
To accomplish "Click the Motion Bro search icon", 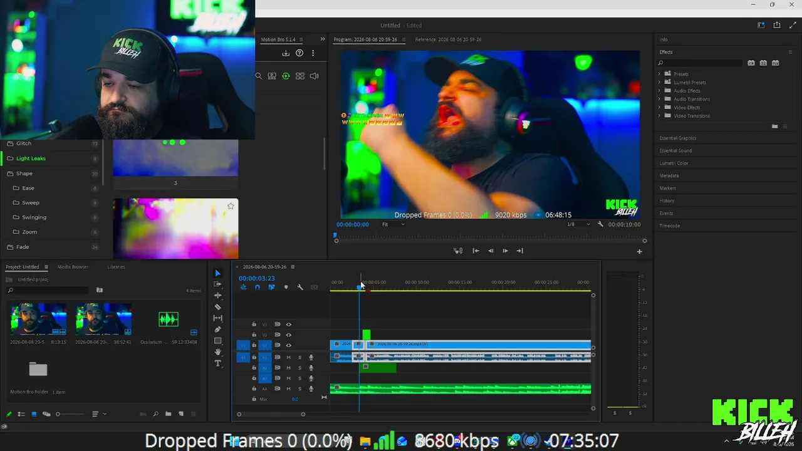I will [258, 76].
